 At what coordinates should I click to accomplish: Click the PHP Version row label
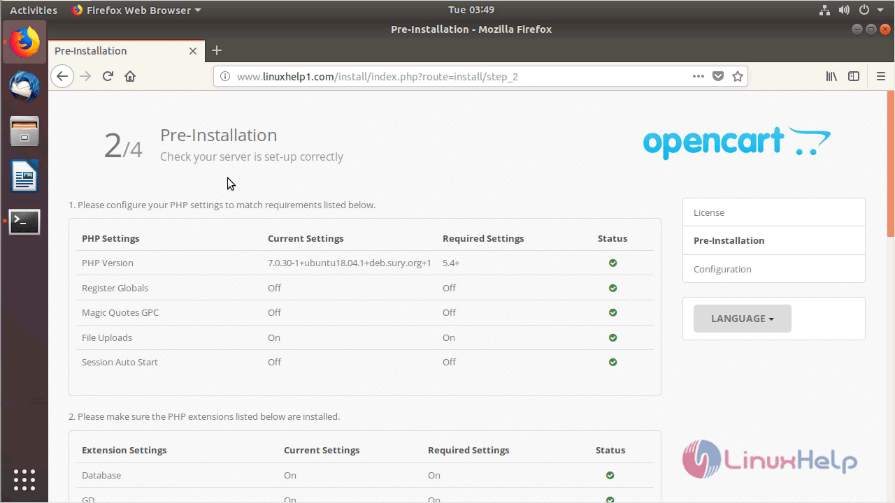tap(108, 263)
